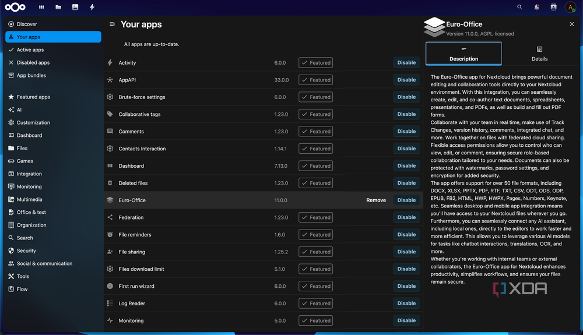
Task: Open the Discover section
Action: coord(53,24)
